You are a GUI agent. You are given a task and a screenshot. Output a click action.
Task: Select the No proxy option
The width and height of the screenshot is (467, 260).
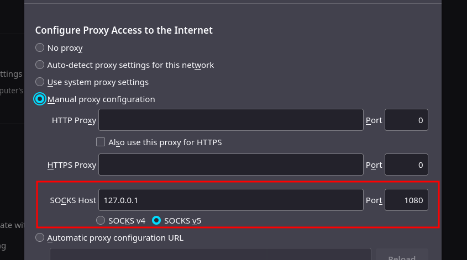tap(40, 47)
